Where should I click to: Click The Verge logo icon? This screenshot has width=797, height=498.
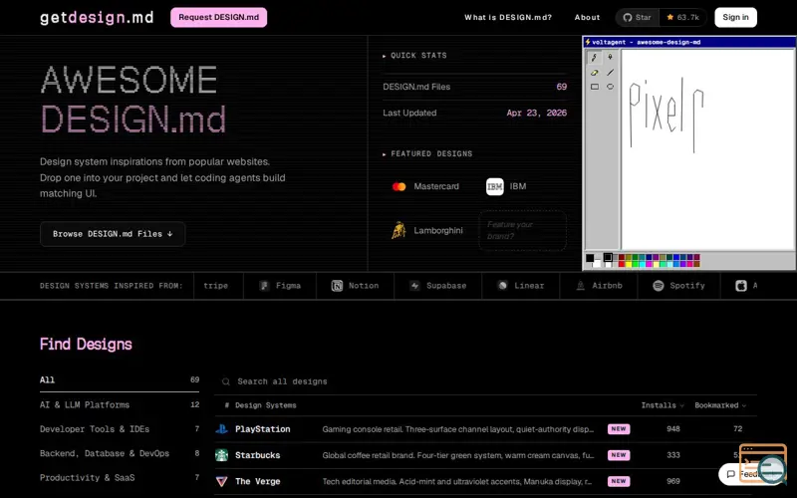tap(221, 481)
